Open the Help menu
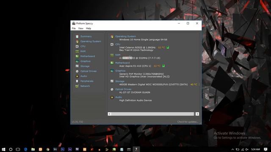 tap(88, 28)
